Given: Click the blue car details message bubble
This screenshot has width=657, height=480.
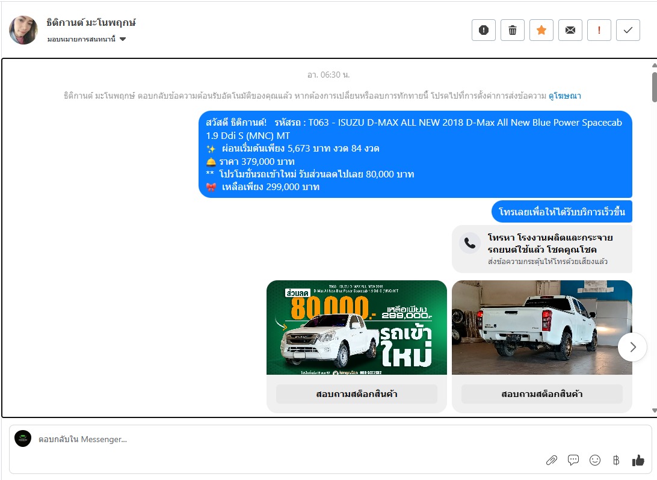Looking at the screenshot, I should tap(415, 154).
